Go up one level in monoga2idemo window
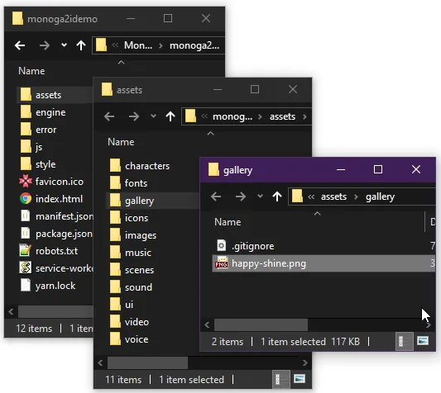Viewport: 441px width, 393px height. click(81, 45)
